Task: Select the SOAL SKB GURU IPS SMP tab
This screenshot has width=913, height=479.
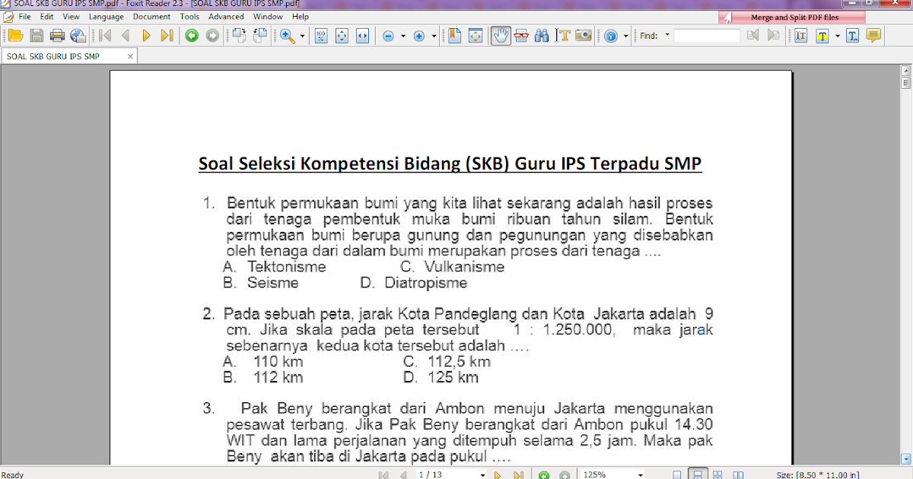Action: click(53, 56)
